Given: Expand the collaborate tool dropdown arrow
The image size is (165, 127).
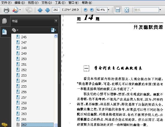Looking at the screenshot, I should pos(20,10).
